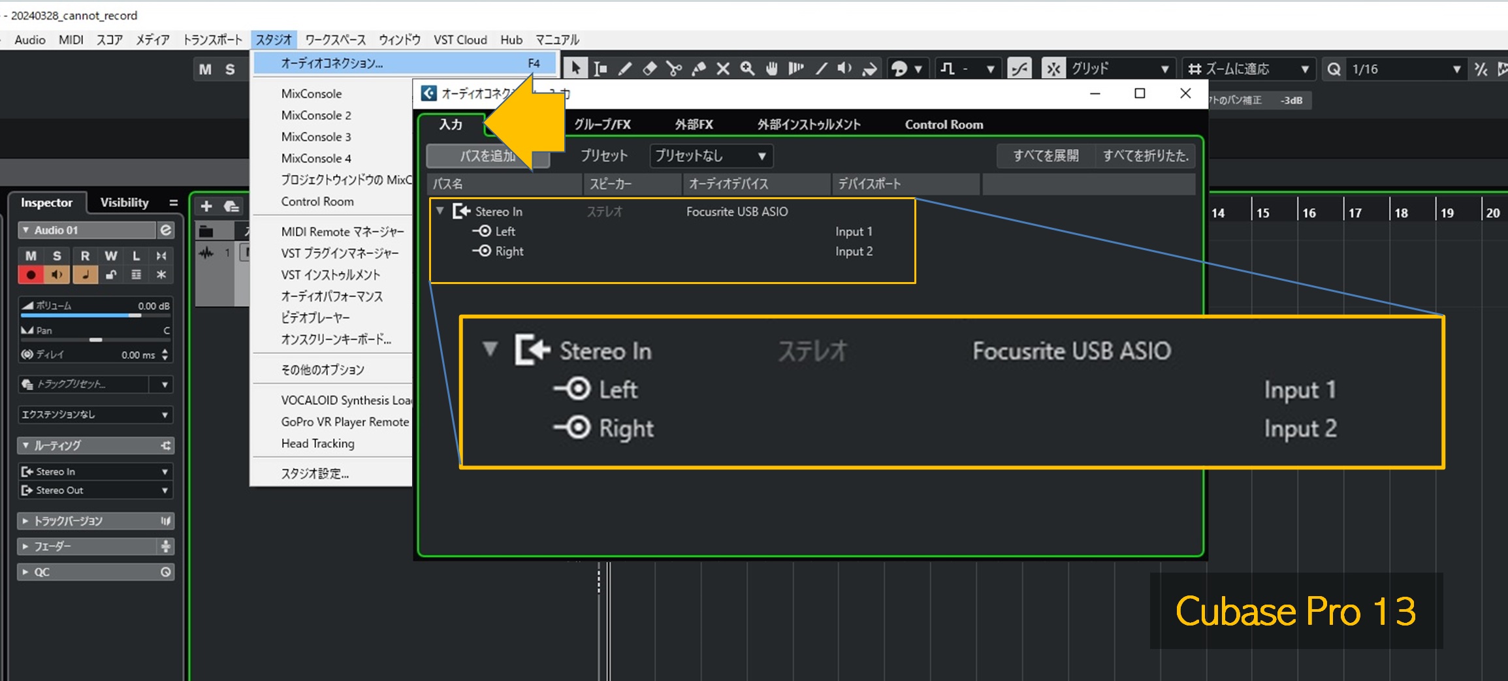The height and width of the screenshot is (681, 1508).
Task: Select the Comp hand tool
Action: 772,69
